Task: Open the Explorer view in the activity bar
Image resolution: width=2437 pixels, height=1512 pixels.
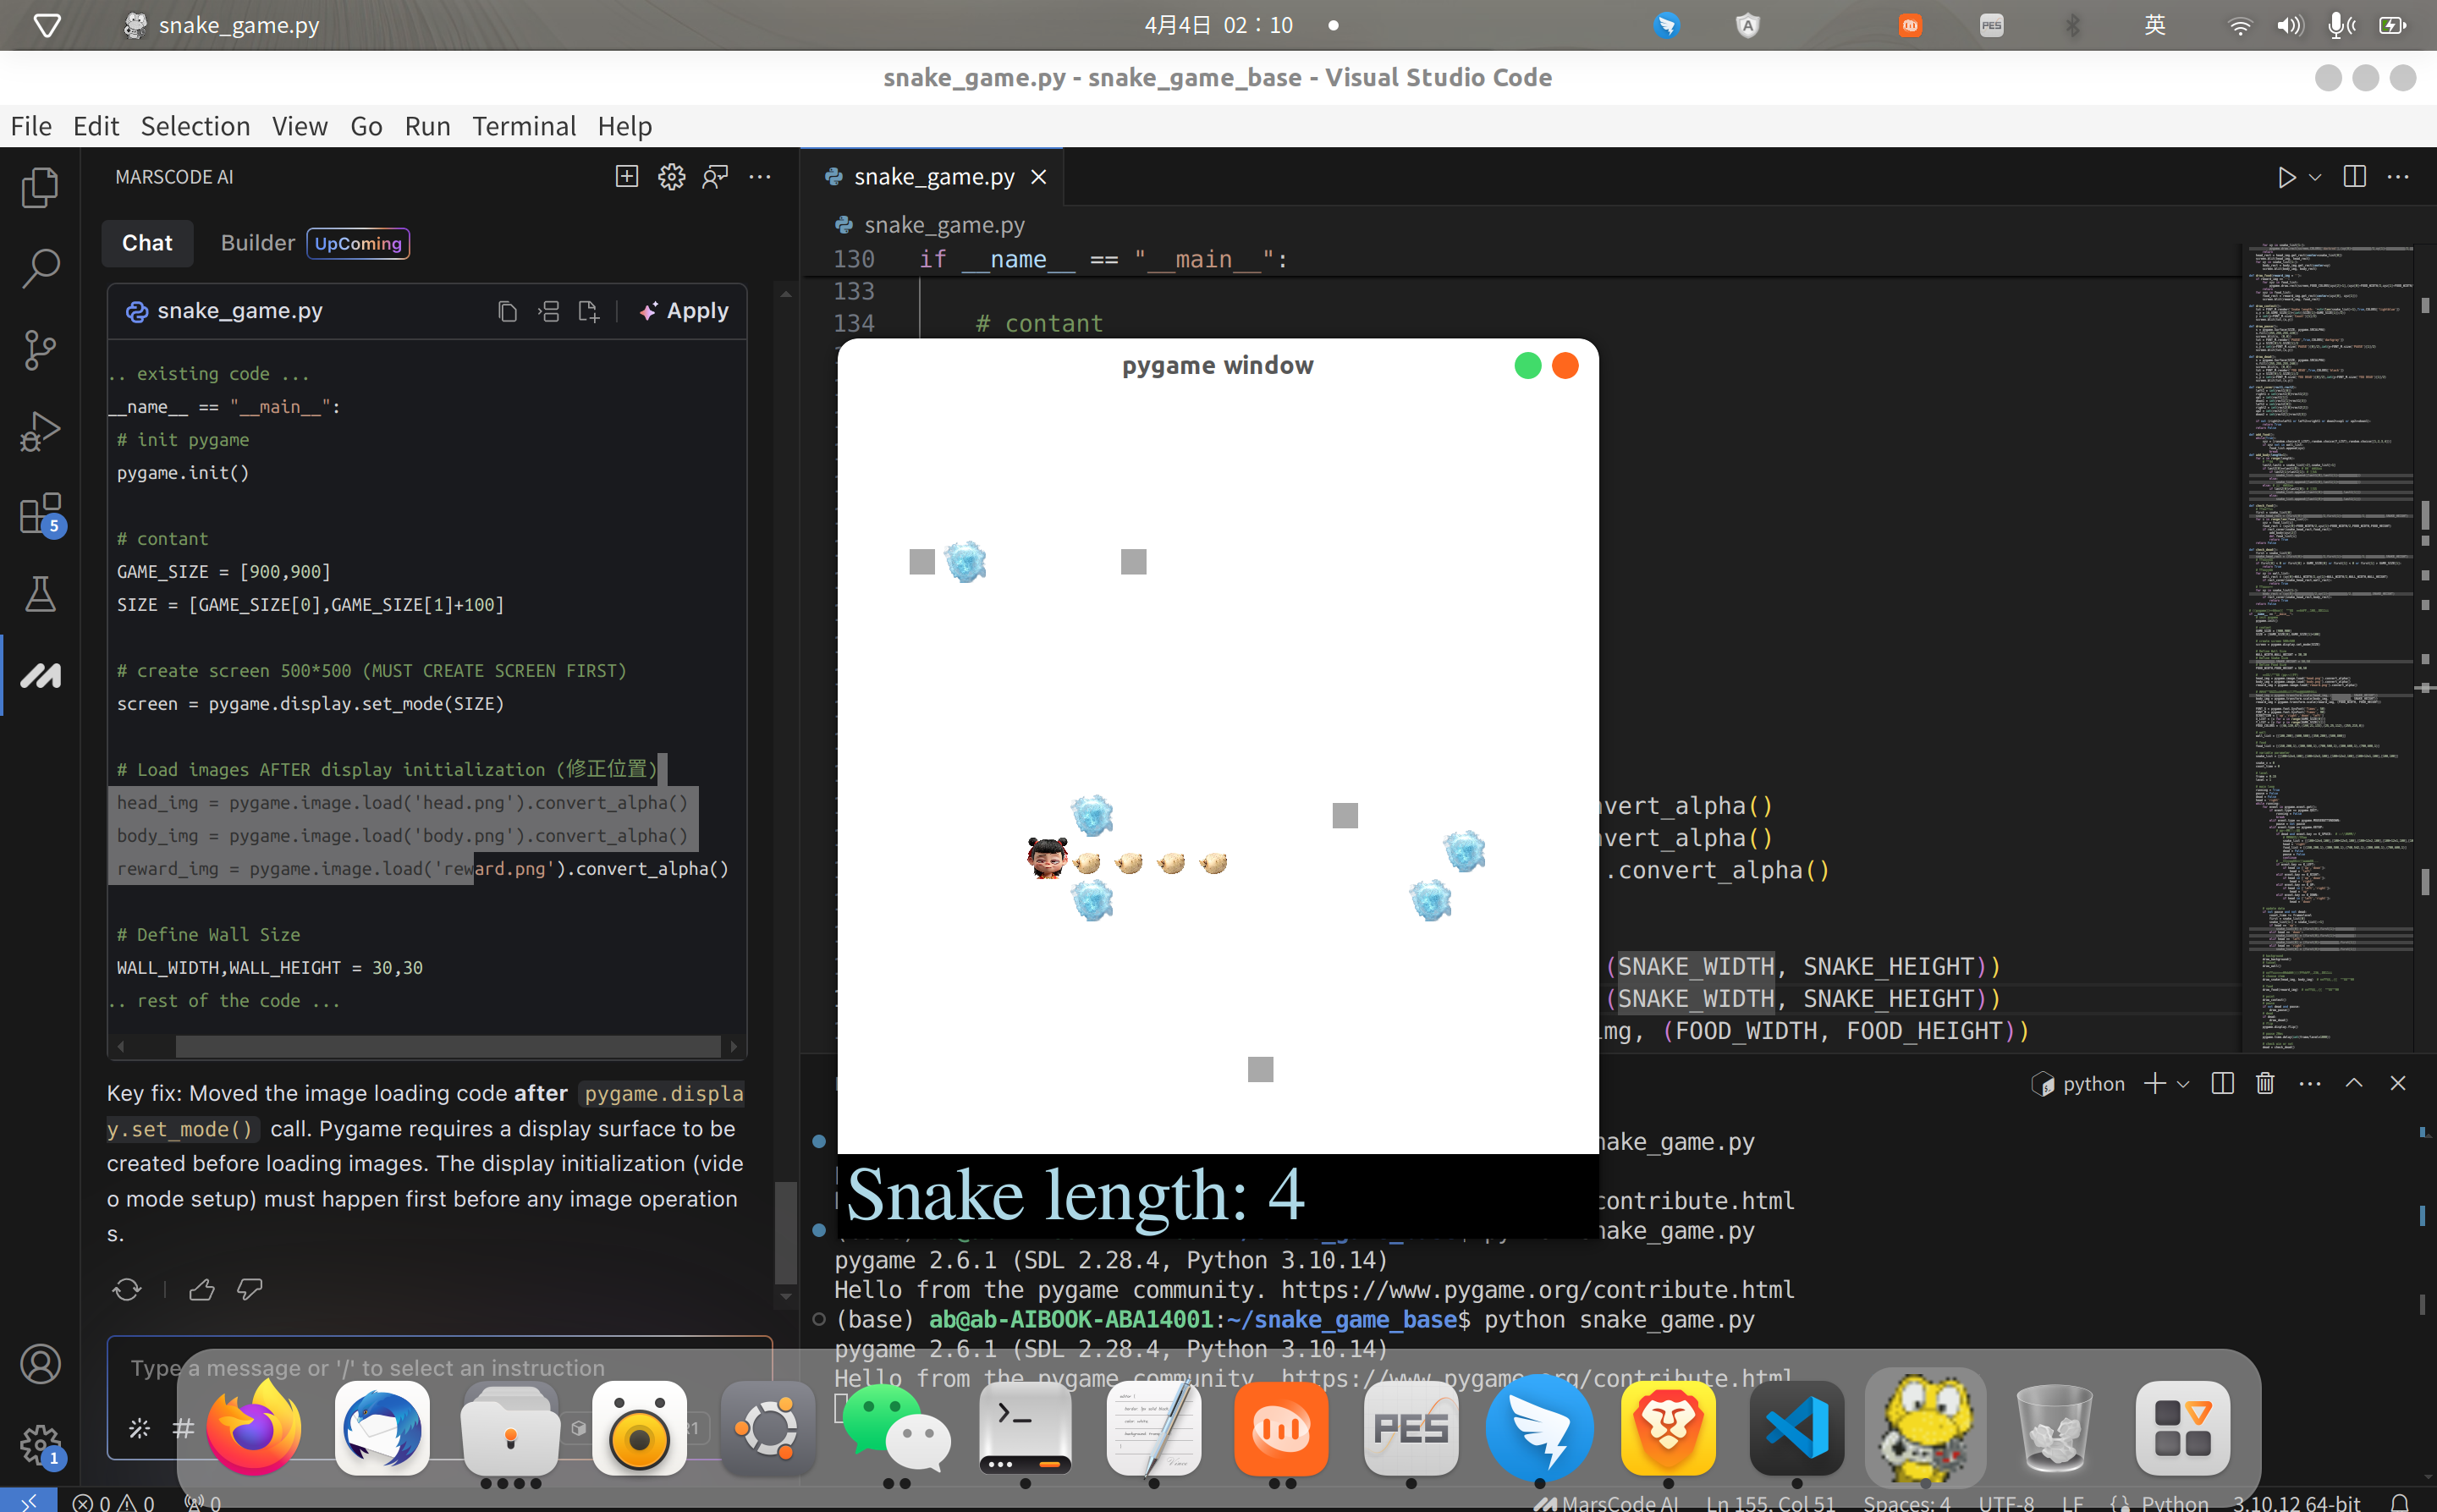Action: click(40, 187)
